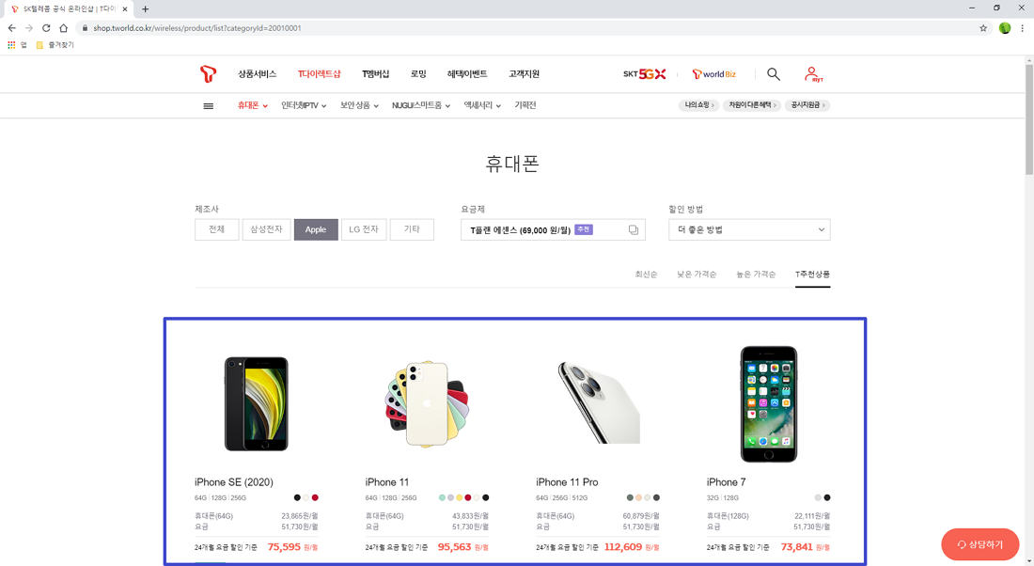
Task: Open the 고객지원 menu
Action: coord(525,74)
